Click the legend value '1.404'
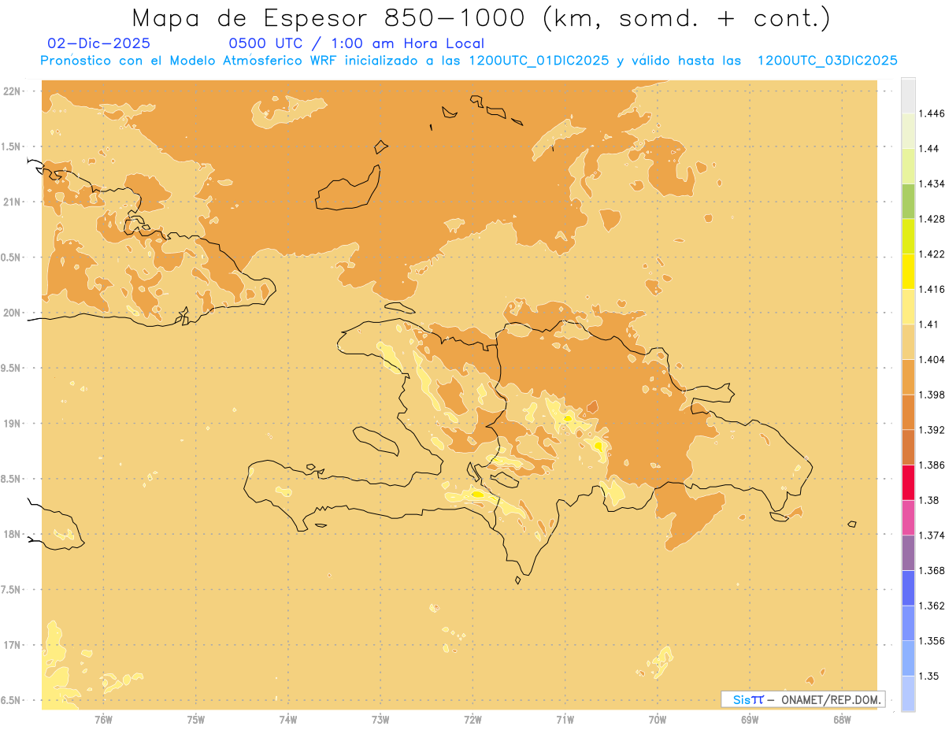 [932, 359]
